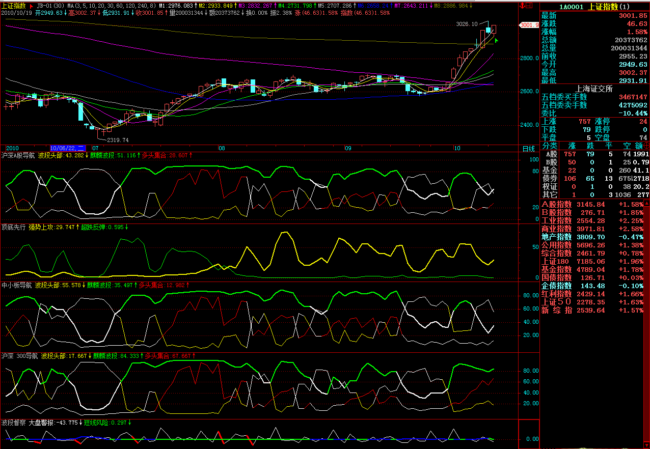Click the 短线风险:0.297 indicator value

tap(105, 423)
